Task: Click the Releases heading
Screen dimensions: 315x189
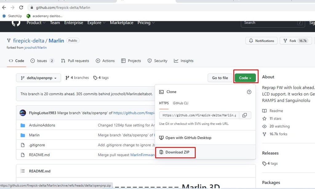Action: pos(270,153)
